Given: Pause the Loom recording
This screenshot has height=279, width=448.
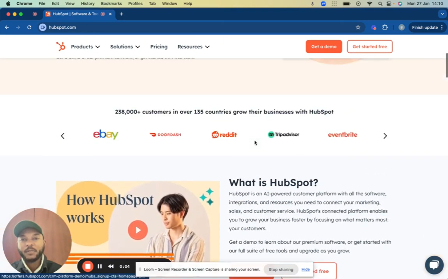Looking at the screenshot, I should (x=100, y=266).
